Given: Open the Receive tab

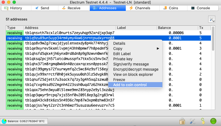Looking at the screenshot, I should (x=74, y=8).
